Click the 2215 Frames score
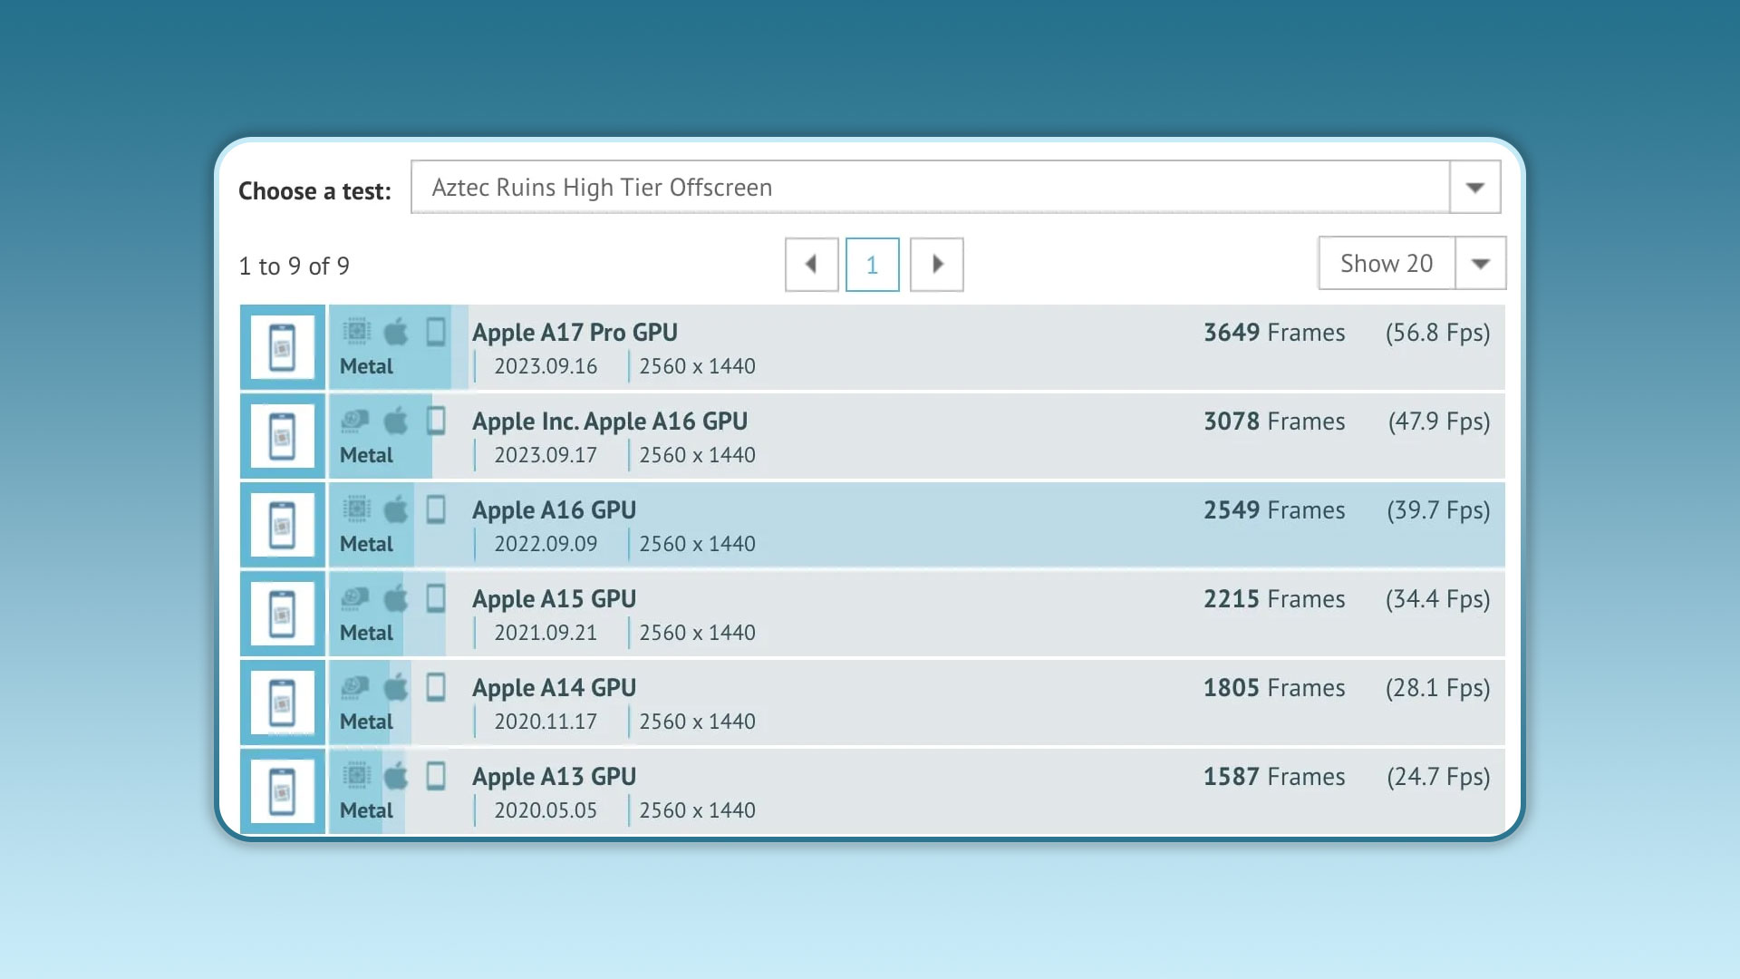Image resolution: width=1740 pixels, height=979 pixels. pos(1274,599)
